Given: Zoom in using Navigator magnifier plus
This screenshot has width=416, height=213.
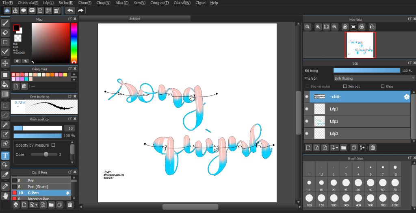Looking at the screenshot, I should 318,27.
